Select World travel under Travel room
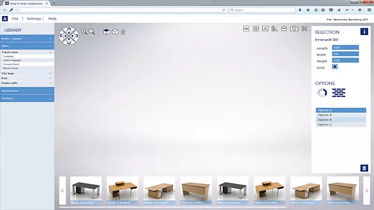374x210 pixels. click(x=28, y=68)
